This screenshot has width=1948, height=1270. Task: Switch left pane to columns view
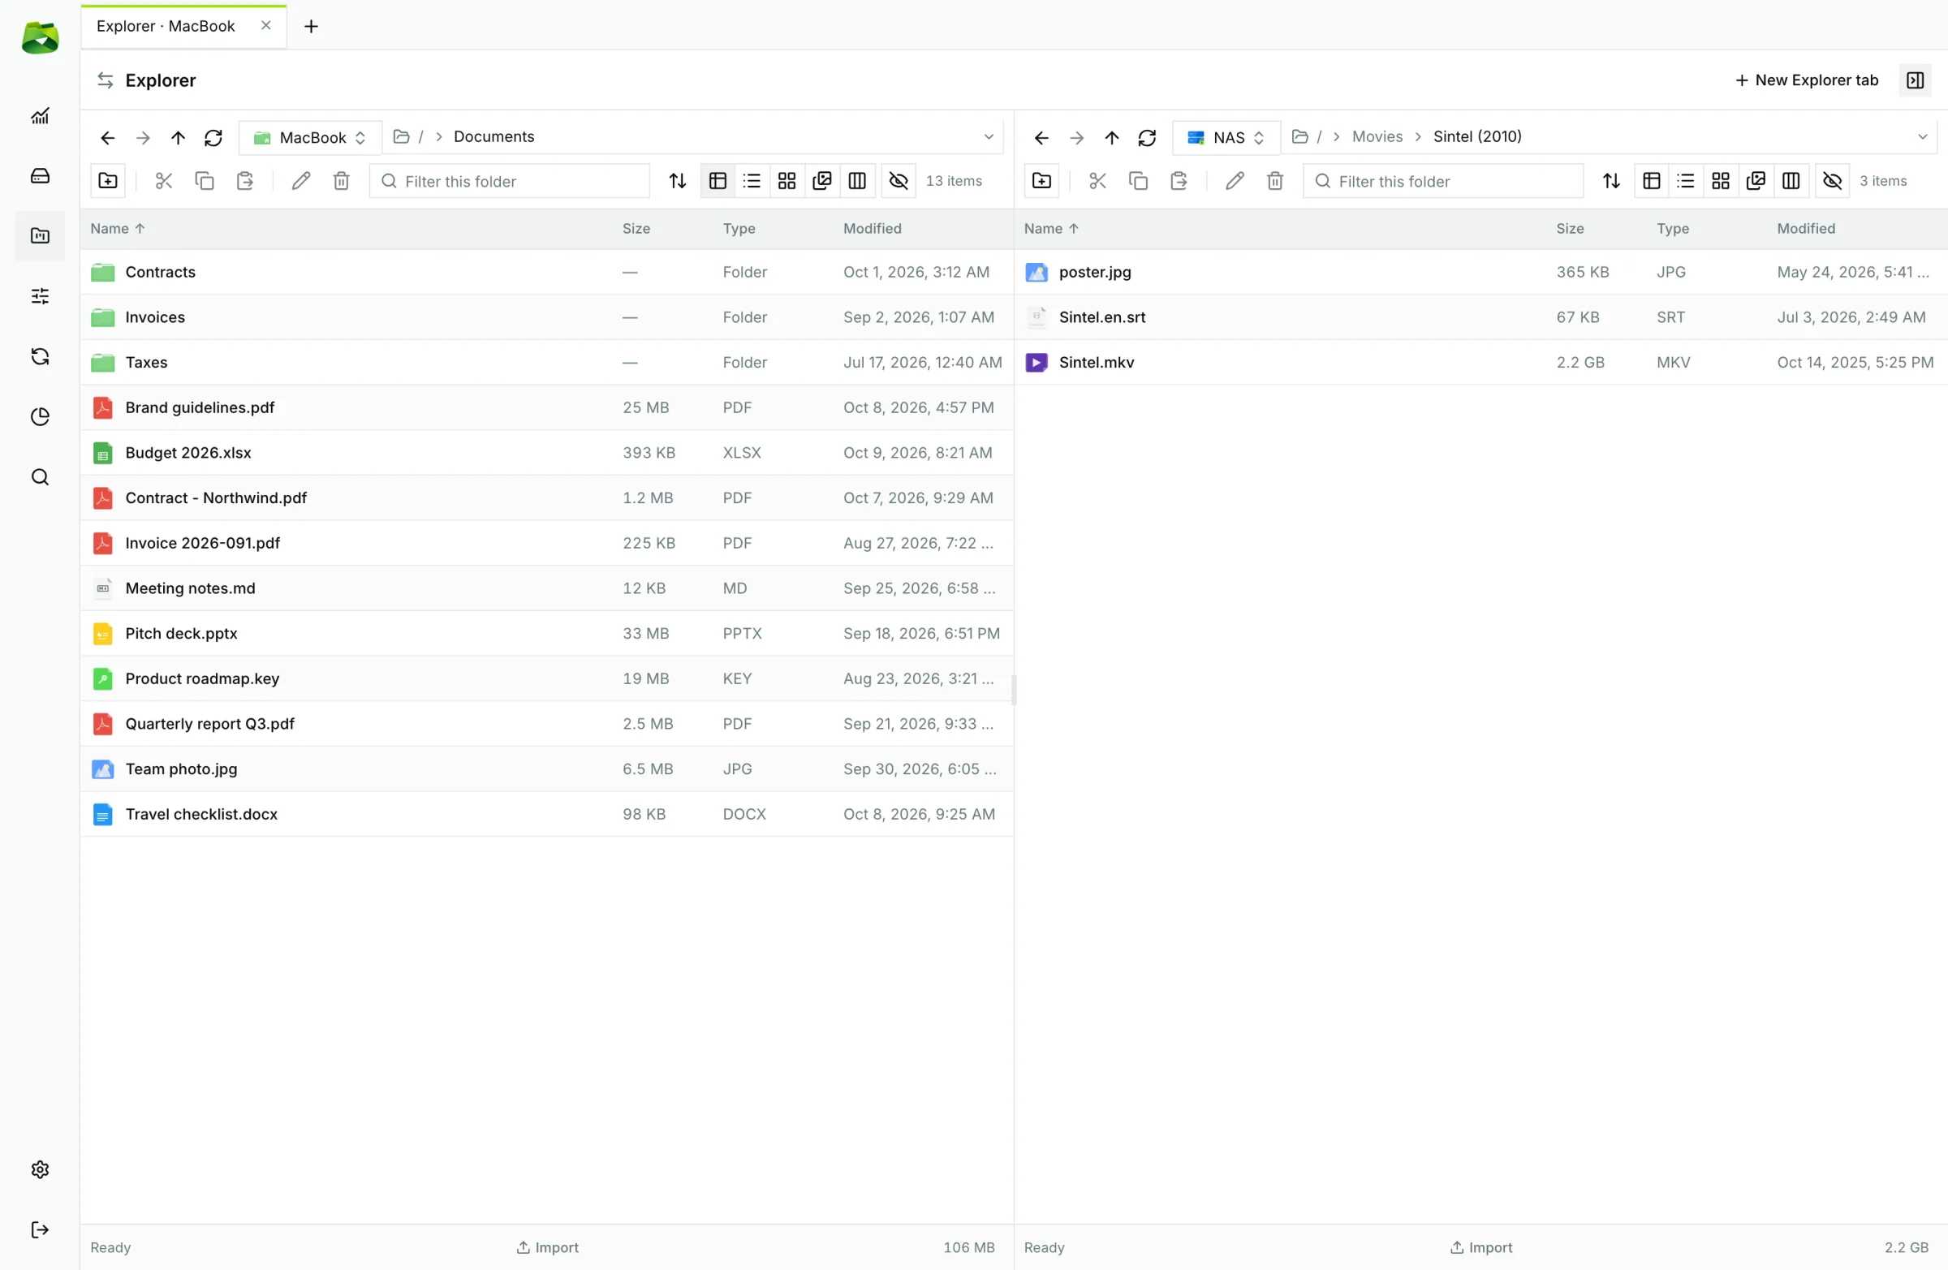(857, 181)
